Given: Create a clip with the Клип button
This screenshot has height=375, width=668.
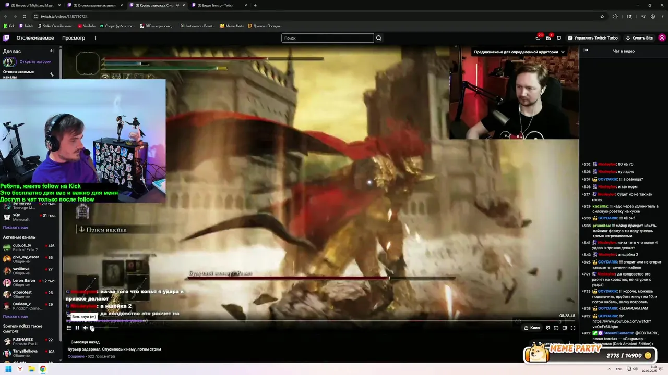Looking at the screenshot, I should pos(532,328).
